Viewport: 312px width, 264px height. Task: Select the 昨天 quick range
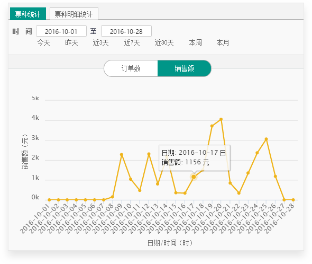coord(71,42)
